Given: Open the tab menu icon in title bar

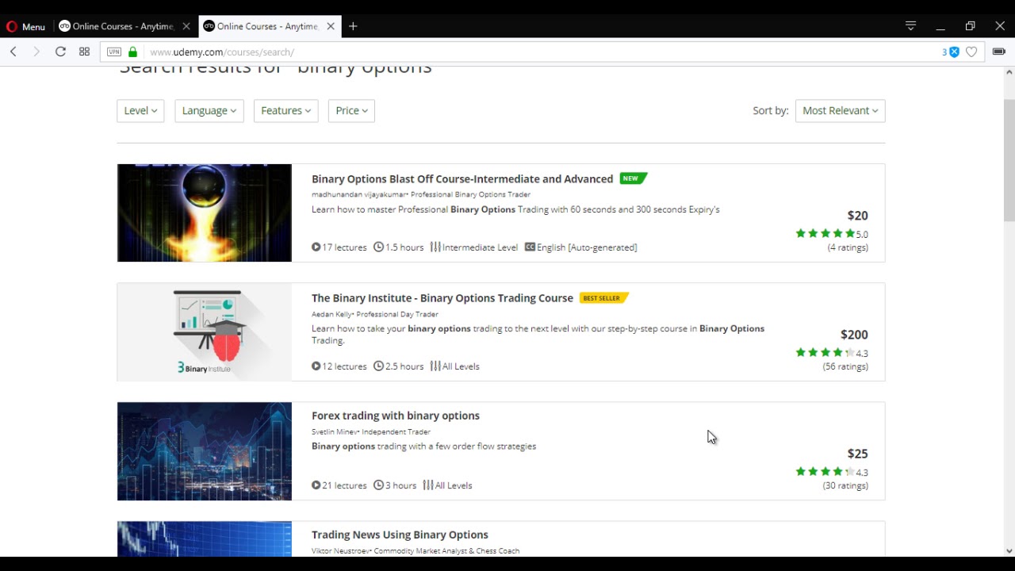Looking at the screenshot, I should point(910,26).
